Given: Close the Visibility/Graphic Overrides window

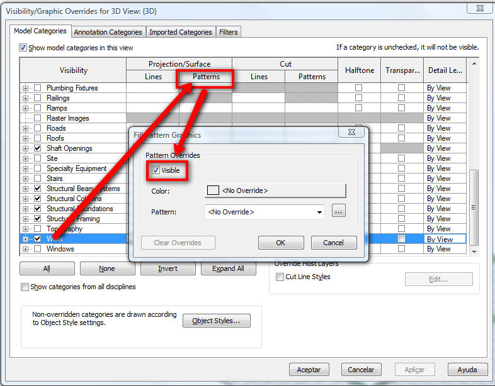Looking at the screenshot, I should [x=480, y=9].
